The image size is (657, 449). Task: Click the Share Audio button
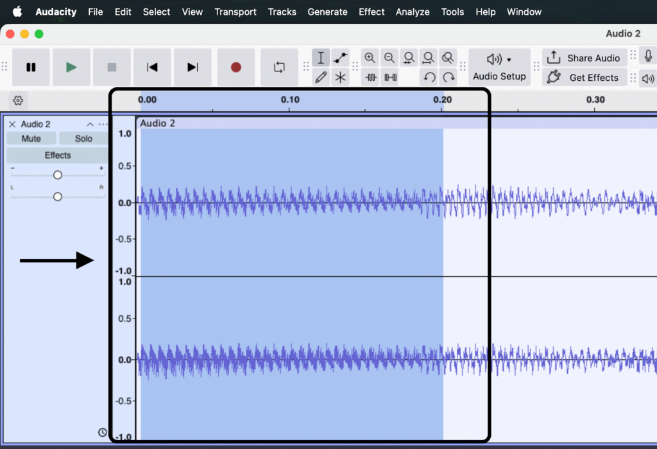coord(584,58)
